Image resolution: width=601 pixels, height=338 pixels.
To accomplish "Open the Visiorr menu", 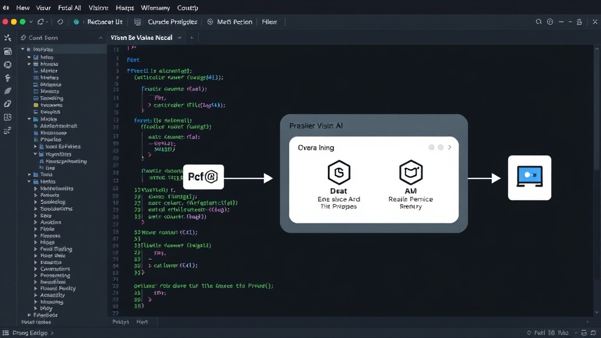I will click(98, 8).
